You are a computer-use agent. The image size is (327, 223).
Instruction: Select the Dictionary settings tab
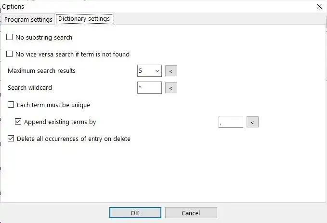point(84,19)
